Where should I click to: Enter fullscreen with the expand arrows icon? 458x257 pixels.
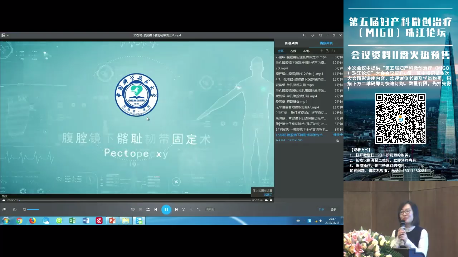point(199,210)
